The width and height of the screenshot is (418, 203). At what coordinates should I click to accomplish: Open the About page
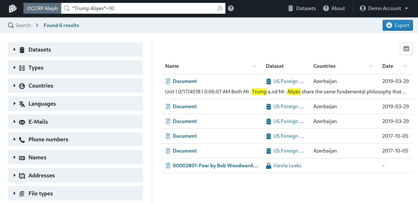334,9
